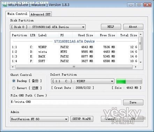Click the LTR column header
154x132 pixels.
32,35
